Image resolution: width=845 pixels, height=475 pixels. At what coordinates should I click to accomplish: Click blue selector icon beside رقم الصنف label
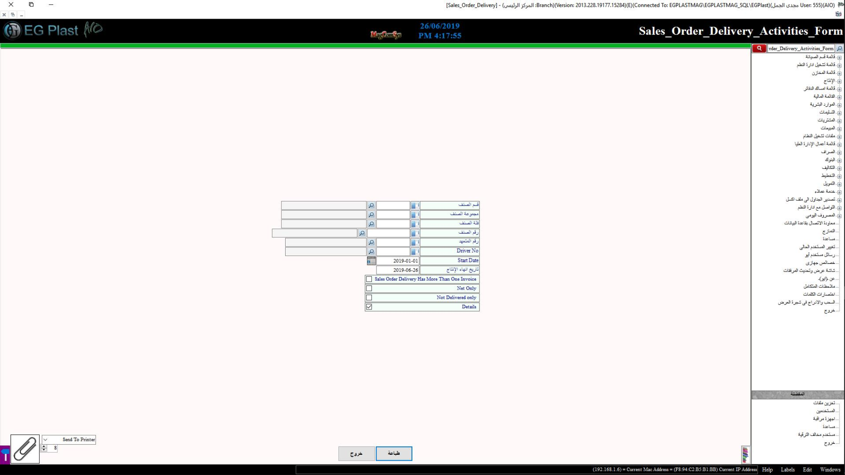pos(415,233)
